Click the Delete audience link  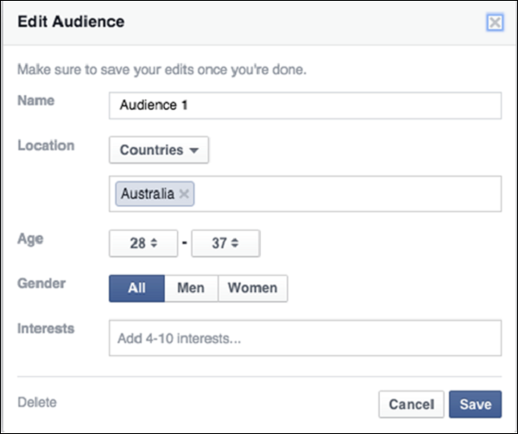tap(36, 402)
